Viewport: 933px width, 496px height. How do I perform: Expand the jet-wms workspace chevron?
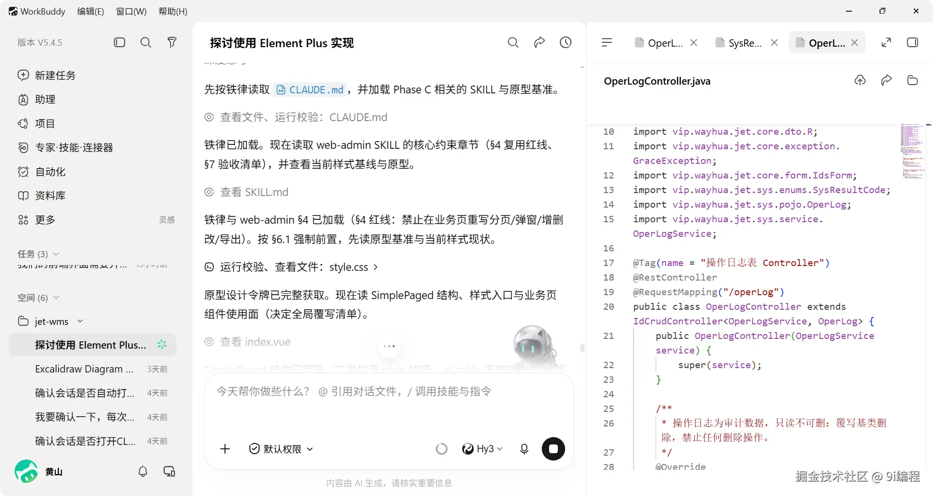[80, 321]
